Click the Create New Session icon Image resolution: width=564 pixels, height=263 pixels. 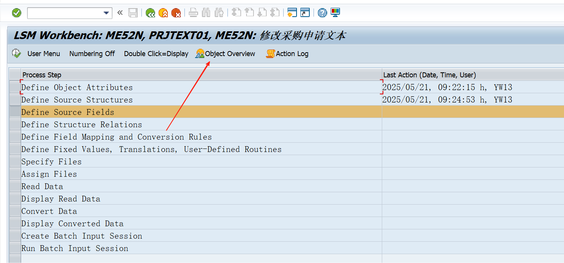[292, 13]
